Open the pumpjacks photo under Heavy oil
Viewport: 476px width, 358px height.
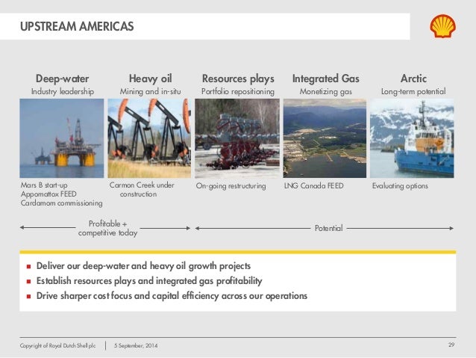point(149,138)
